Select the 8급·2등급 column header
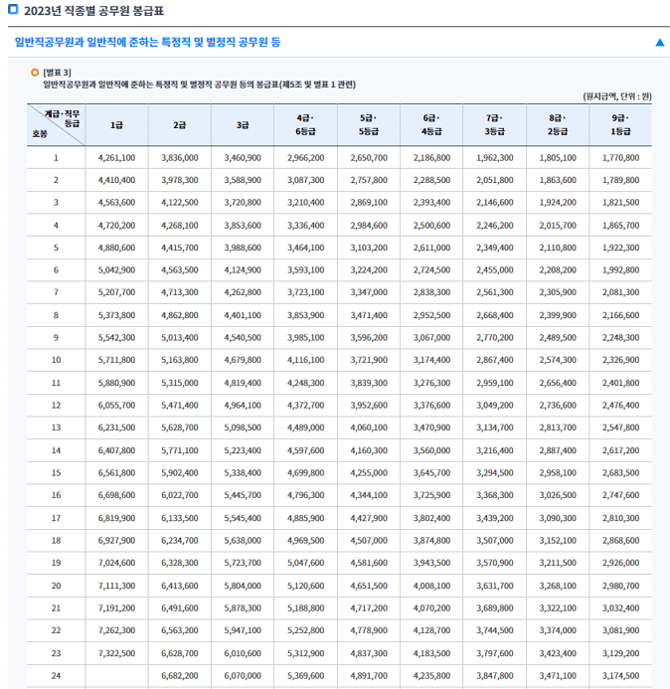 click(x=558, y=125)
